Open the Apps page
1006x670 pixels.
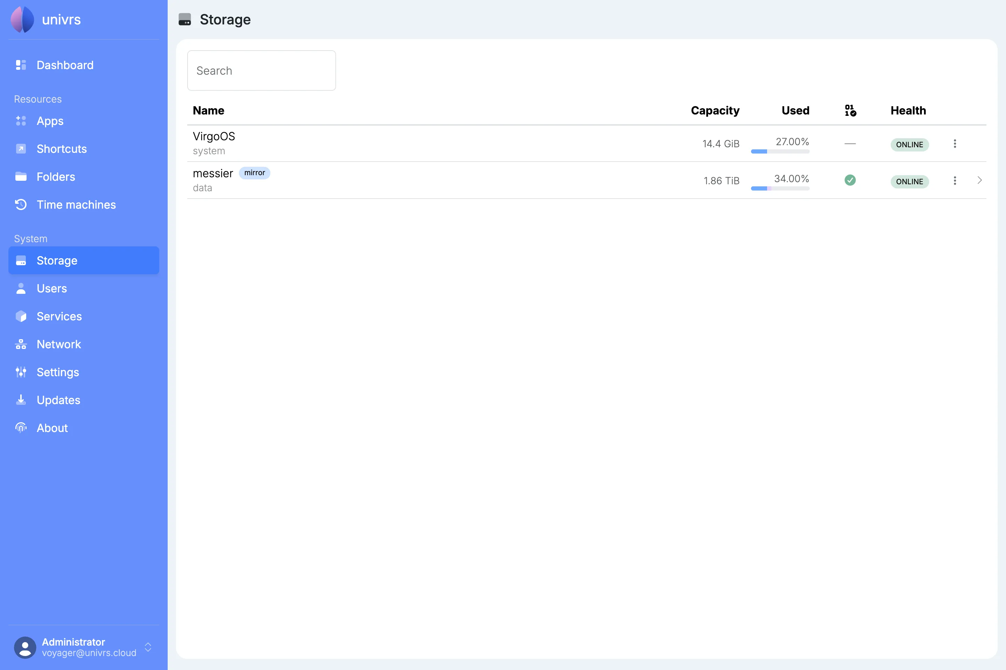tap(84, 121)
